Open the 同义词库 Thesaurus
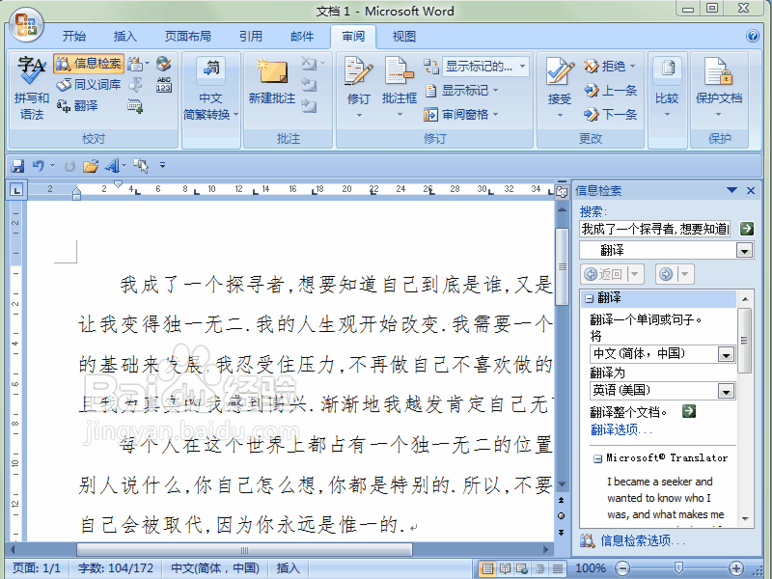772x579 pixels. (89, 85)
